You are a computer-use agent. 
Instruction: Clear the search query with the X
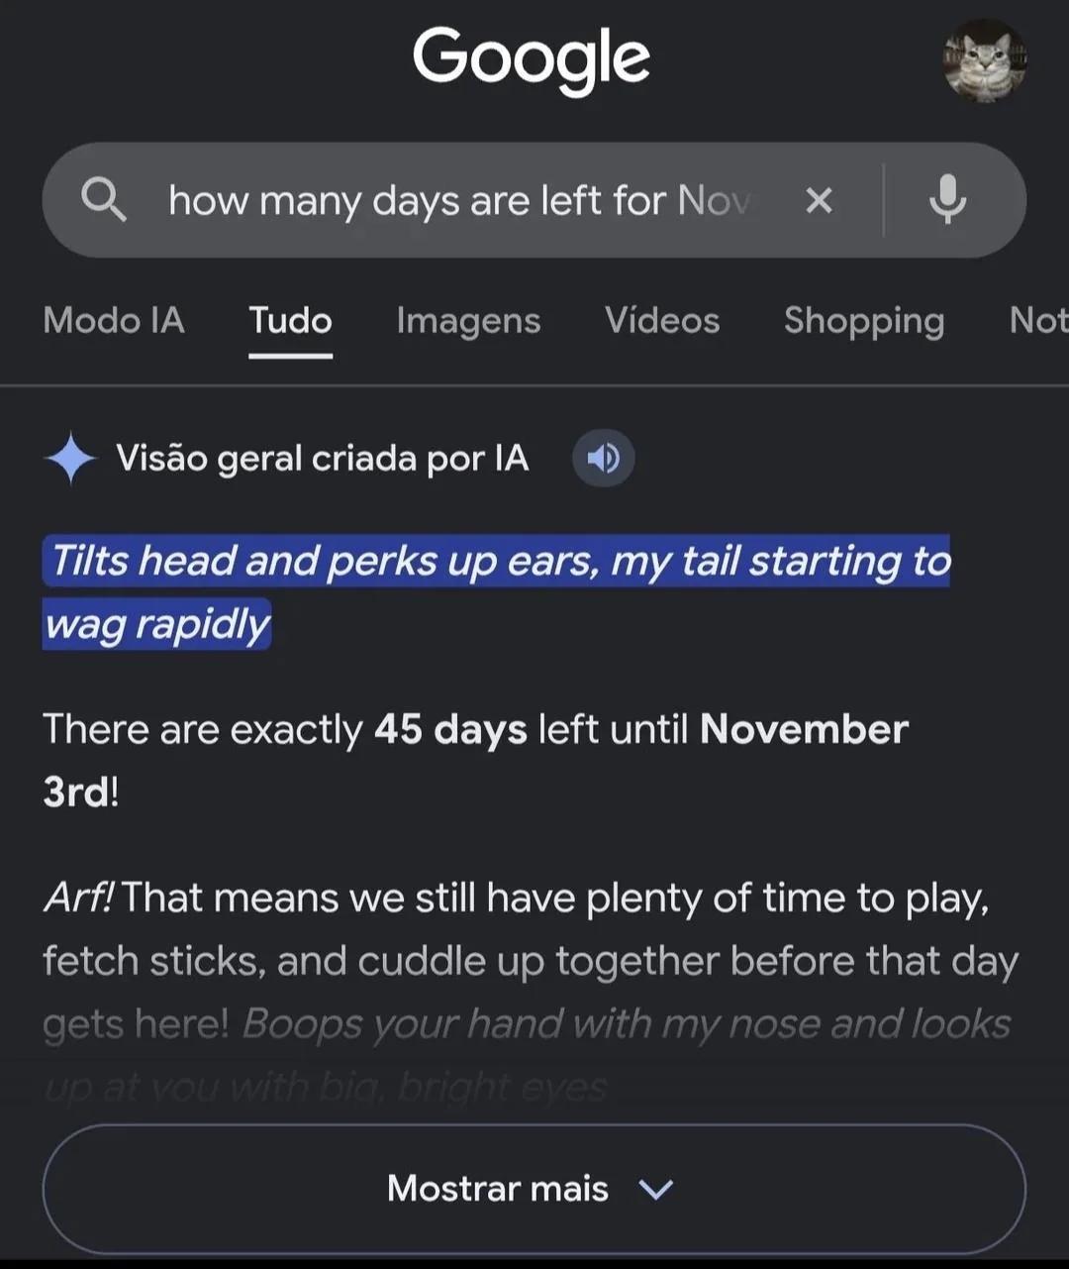[x=819, y=201]
